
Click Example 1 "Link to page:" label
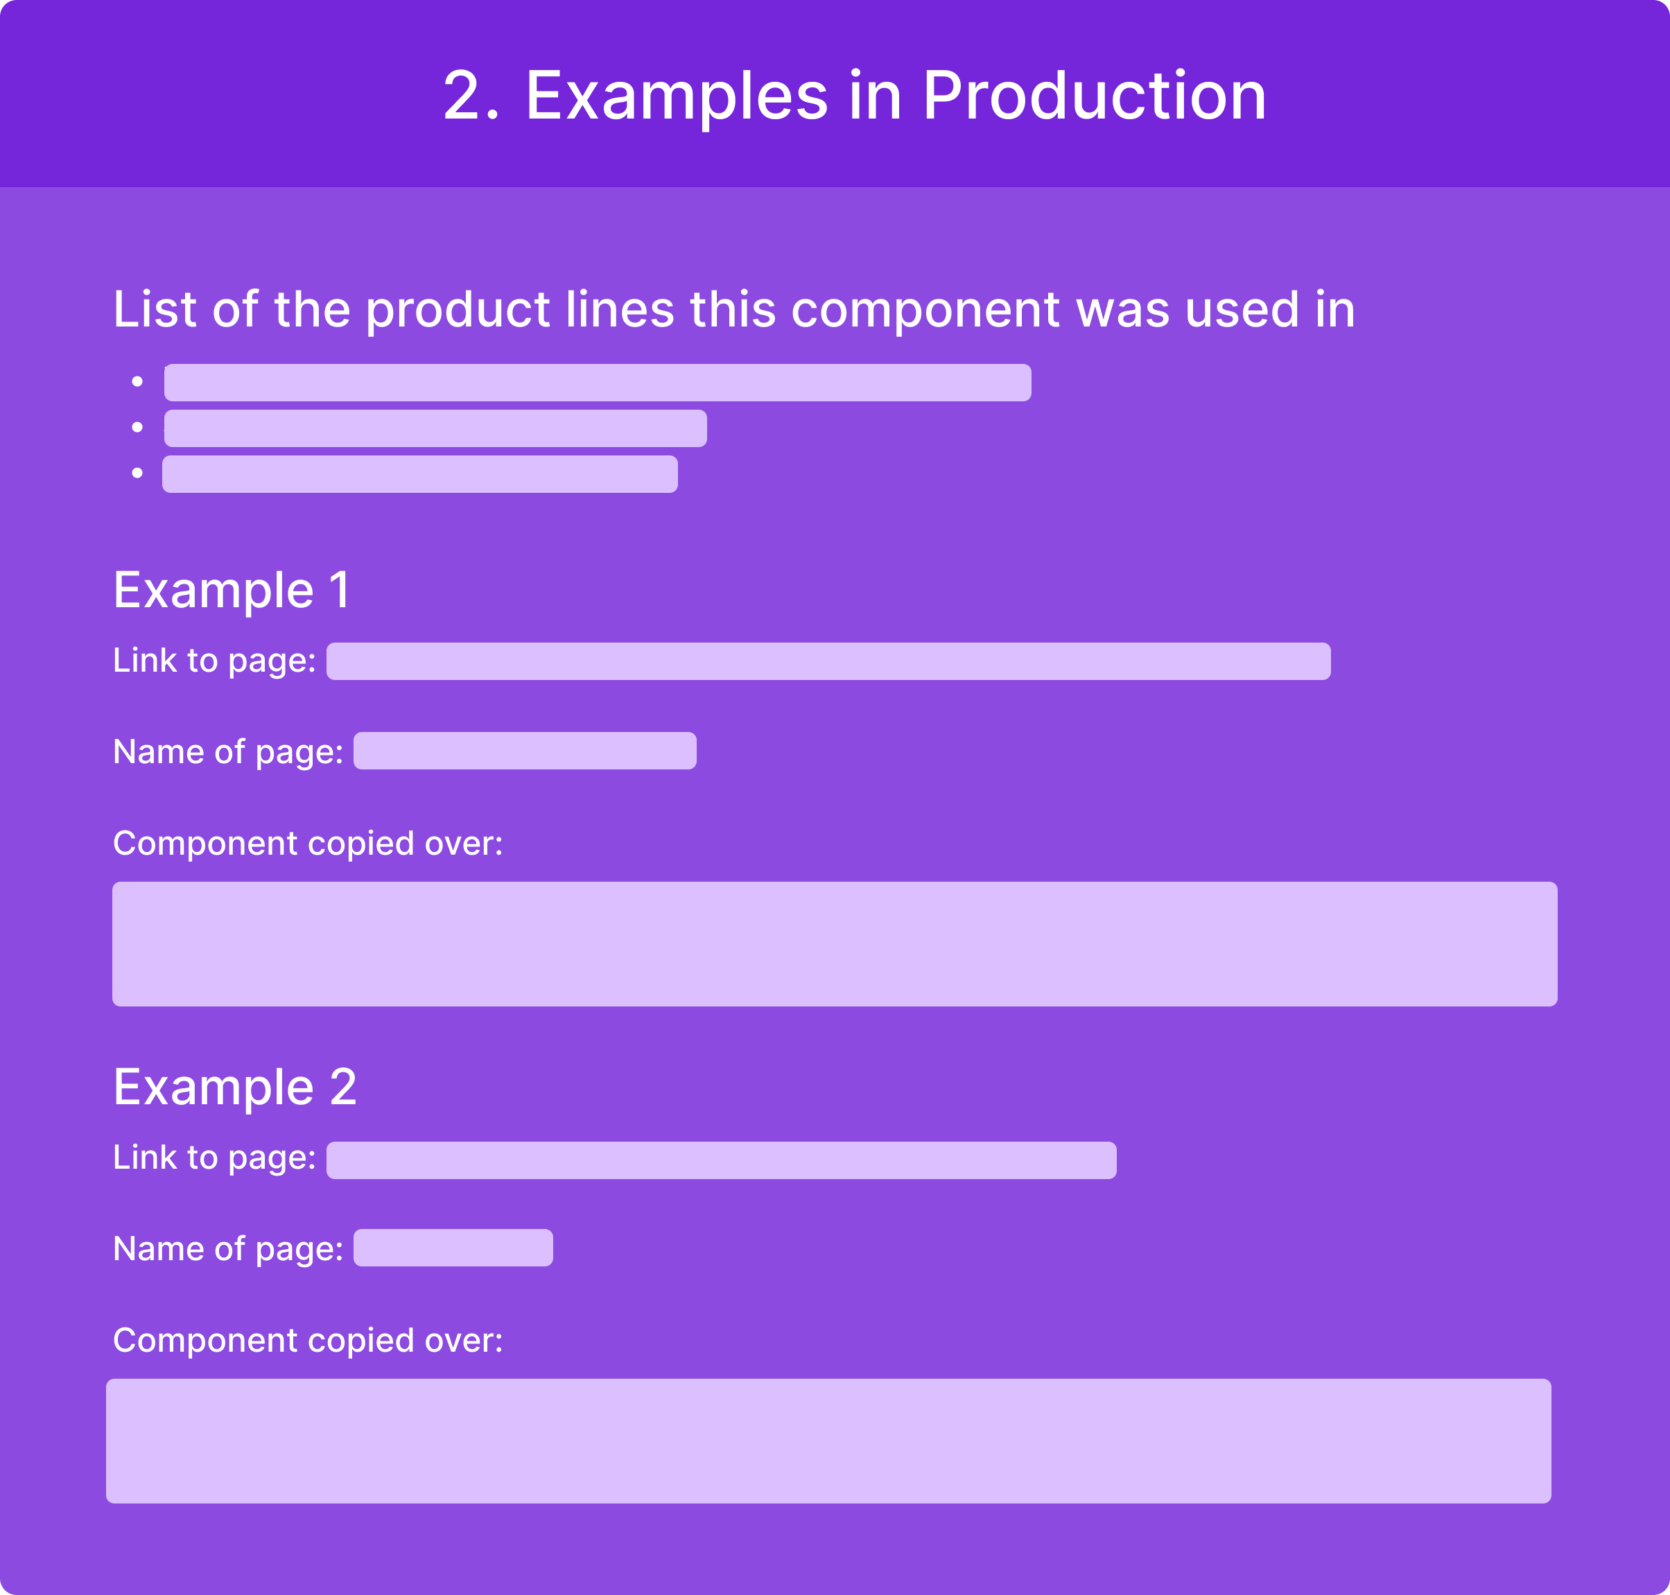point(214,661)
